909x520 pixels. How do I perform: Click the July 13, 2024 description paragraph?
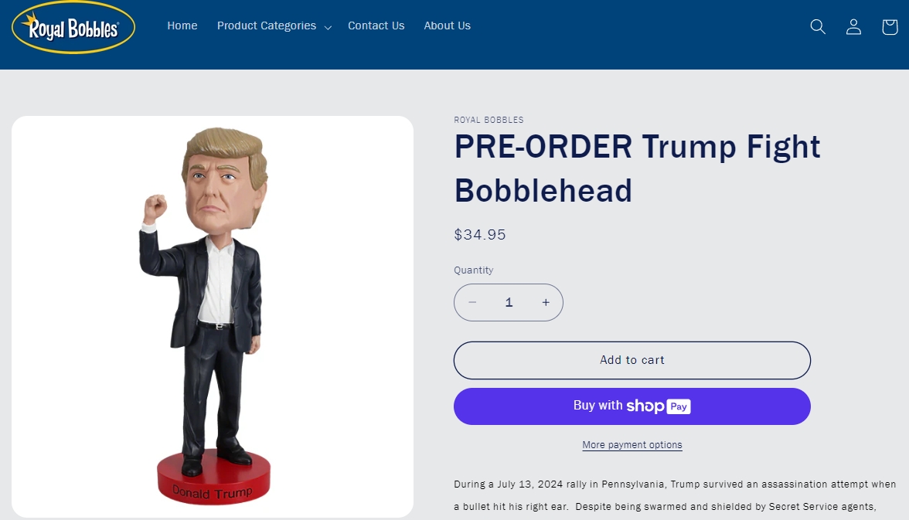[675, 495]
